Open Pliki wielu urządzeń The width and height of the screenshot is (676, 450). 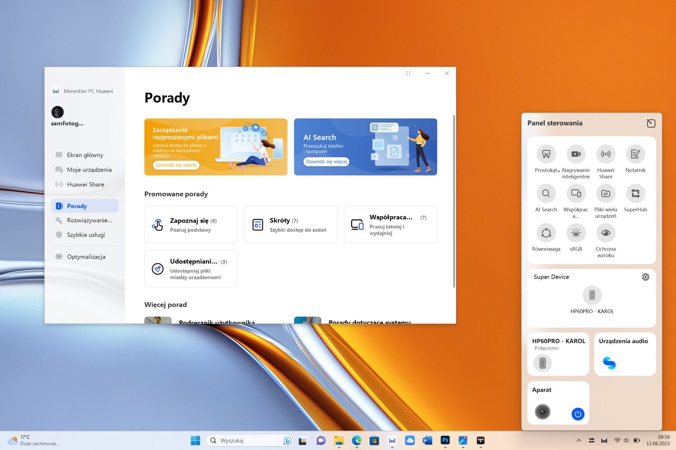pos(605,194)
